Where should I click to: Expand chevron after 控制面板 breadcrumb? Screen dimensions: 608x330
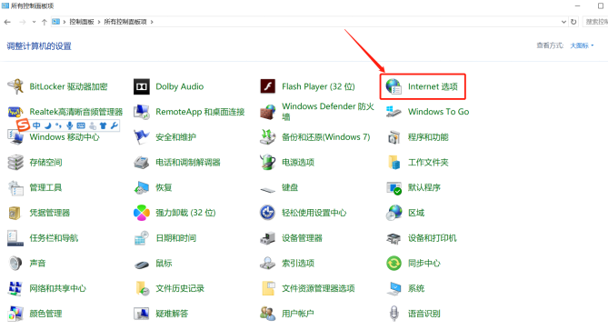click(x=99, y=22)
